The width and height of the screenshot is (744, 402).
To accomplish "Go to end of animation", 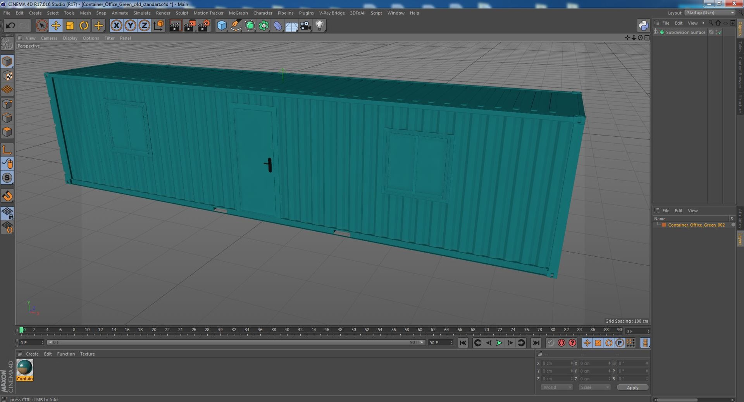I will pos(536,343).
